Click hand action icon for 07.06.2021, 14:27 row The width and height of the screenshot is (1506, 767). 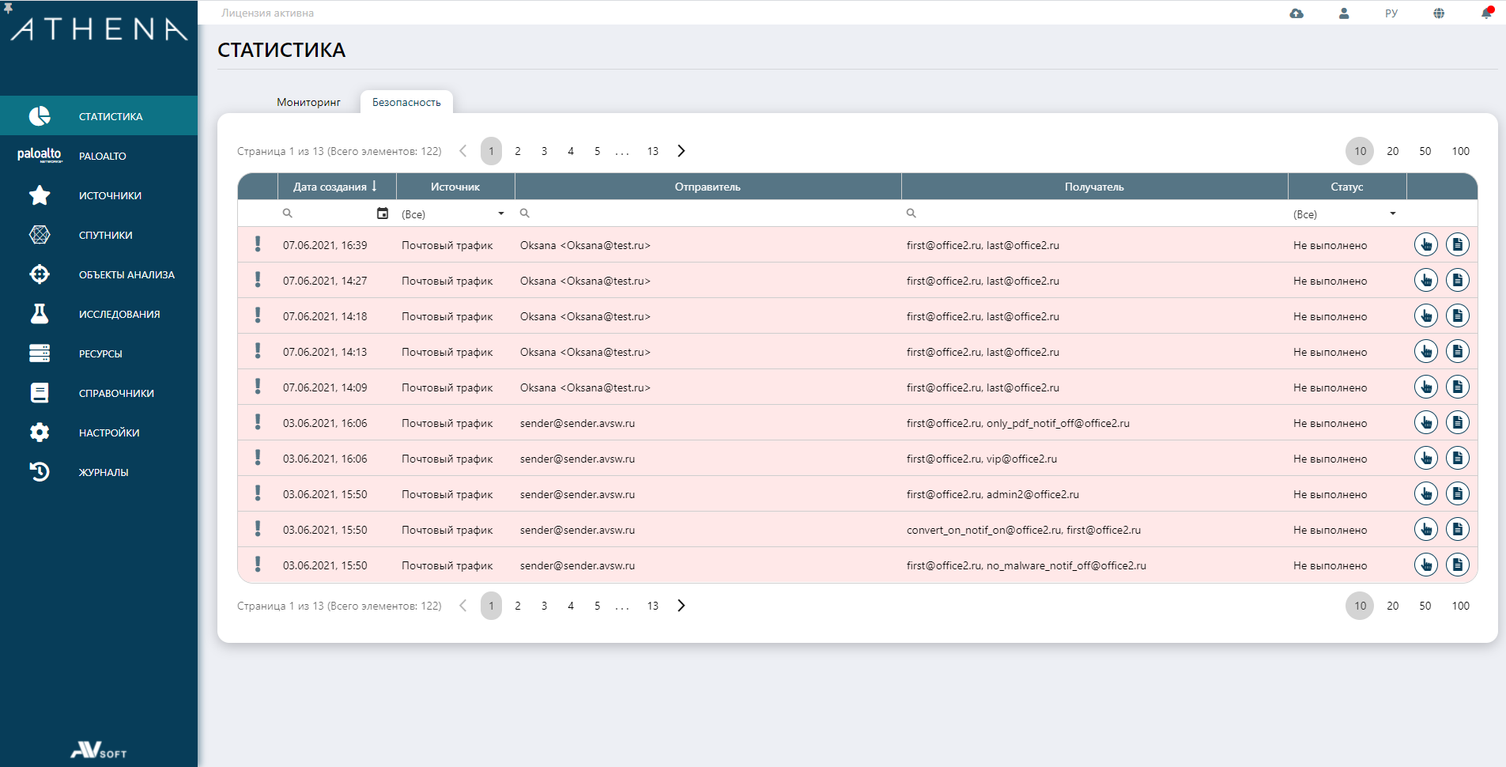click(1426, 281)
